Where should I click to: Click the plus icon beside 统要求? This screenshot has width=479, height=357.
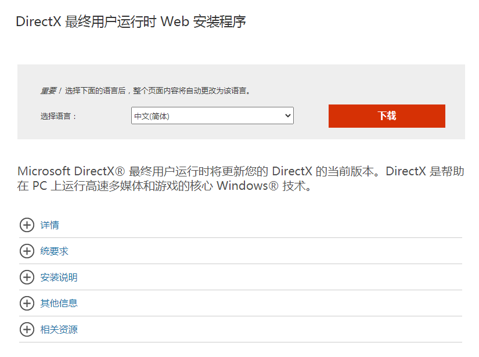[x=27, y=251]
